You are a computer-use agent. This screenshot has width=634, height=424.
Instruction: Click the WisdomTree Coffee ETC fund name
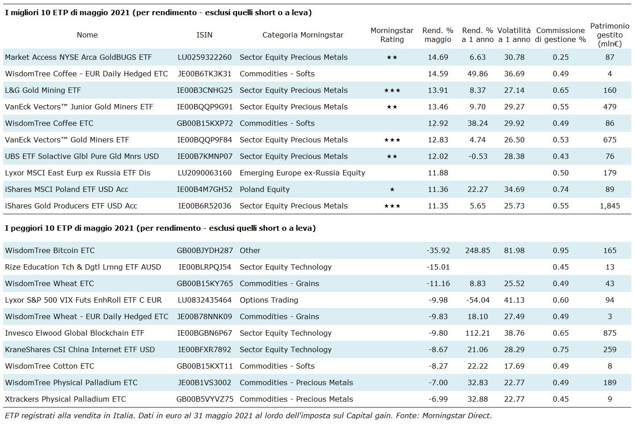pyautogui.click(x=49, y=123)
